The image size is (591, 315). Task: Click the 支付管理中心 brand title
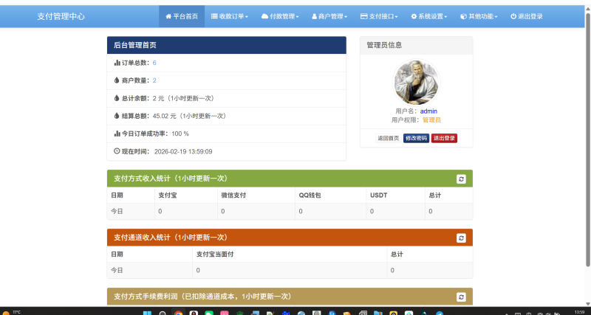point(61,16)
